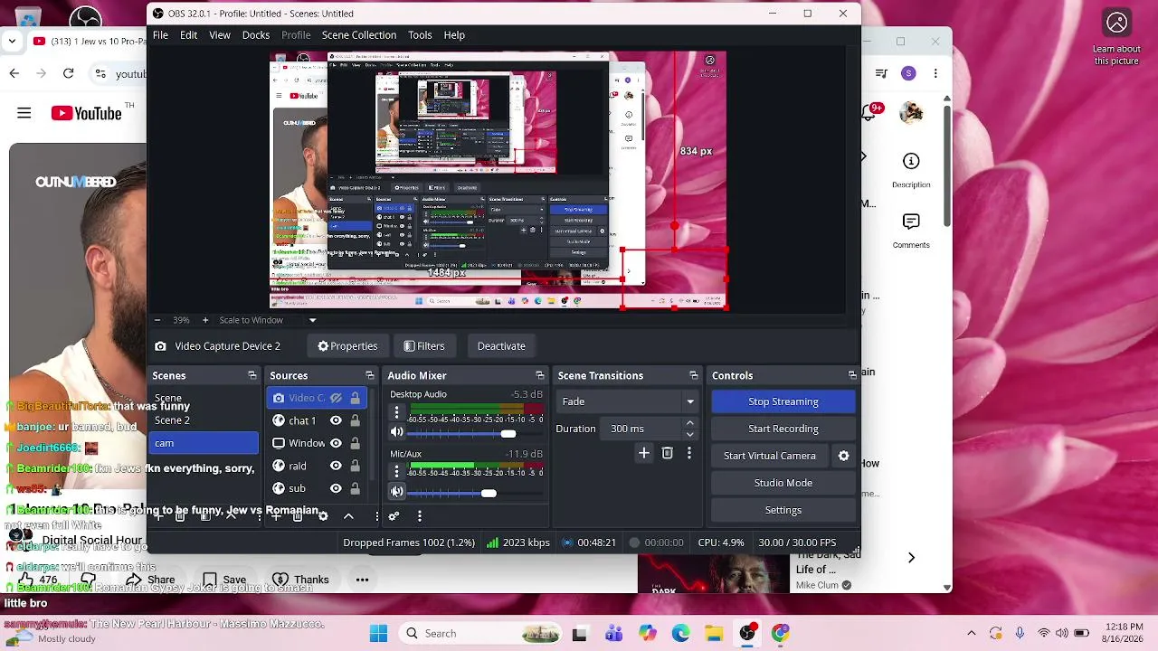The image size is (1158, 651).
Task: Toggle lock on raid source
Action: click(355, 466)
